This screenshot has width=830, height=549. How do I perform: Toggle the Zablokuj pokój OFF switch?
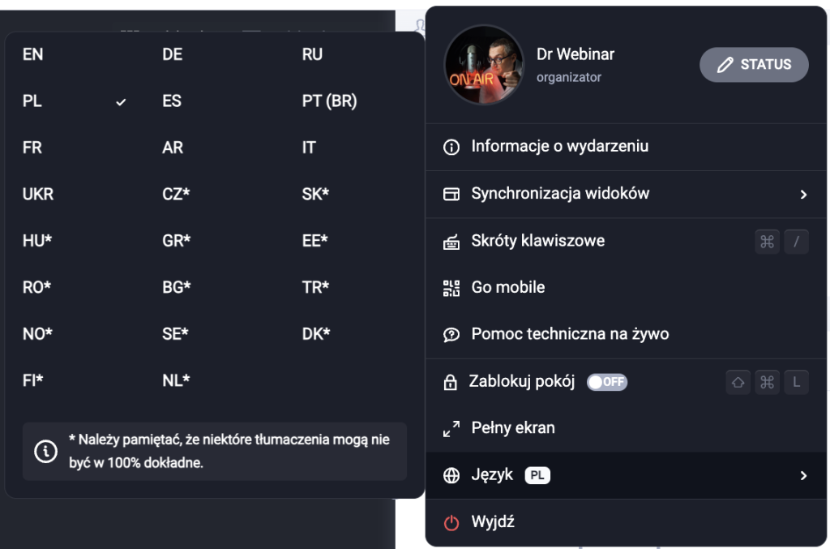pos(606,382)
